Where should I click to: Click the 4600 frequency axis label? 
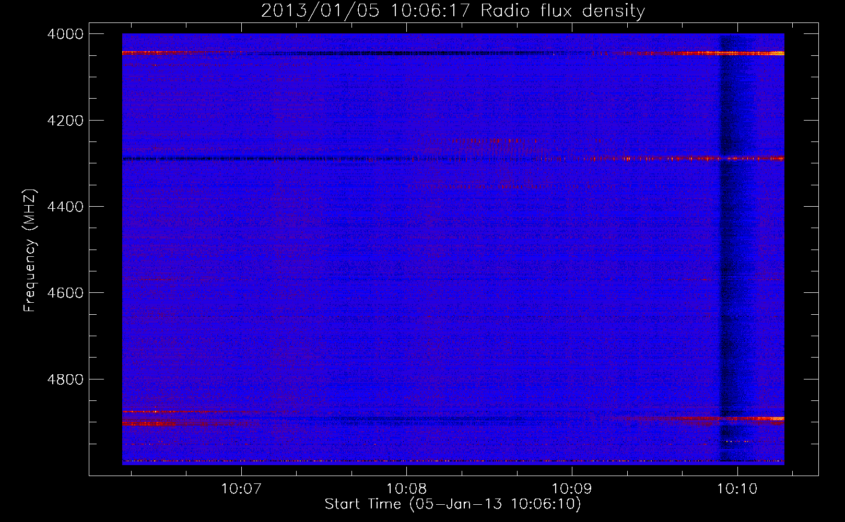[x=65, y=293]
